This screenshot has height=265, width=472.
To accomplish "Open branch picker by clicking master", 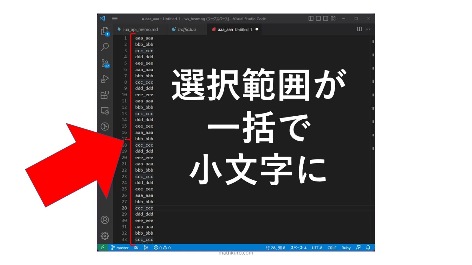I will [x=121, y=248].
